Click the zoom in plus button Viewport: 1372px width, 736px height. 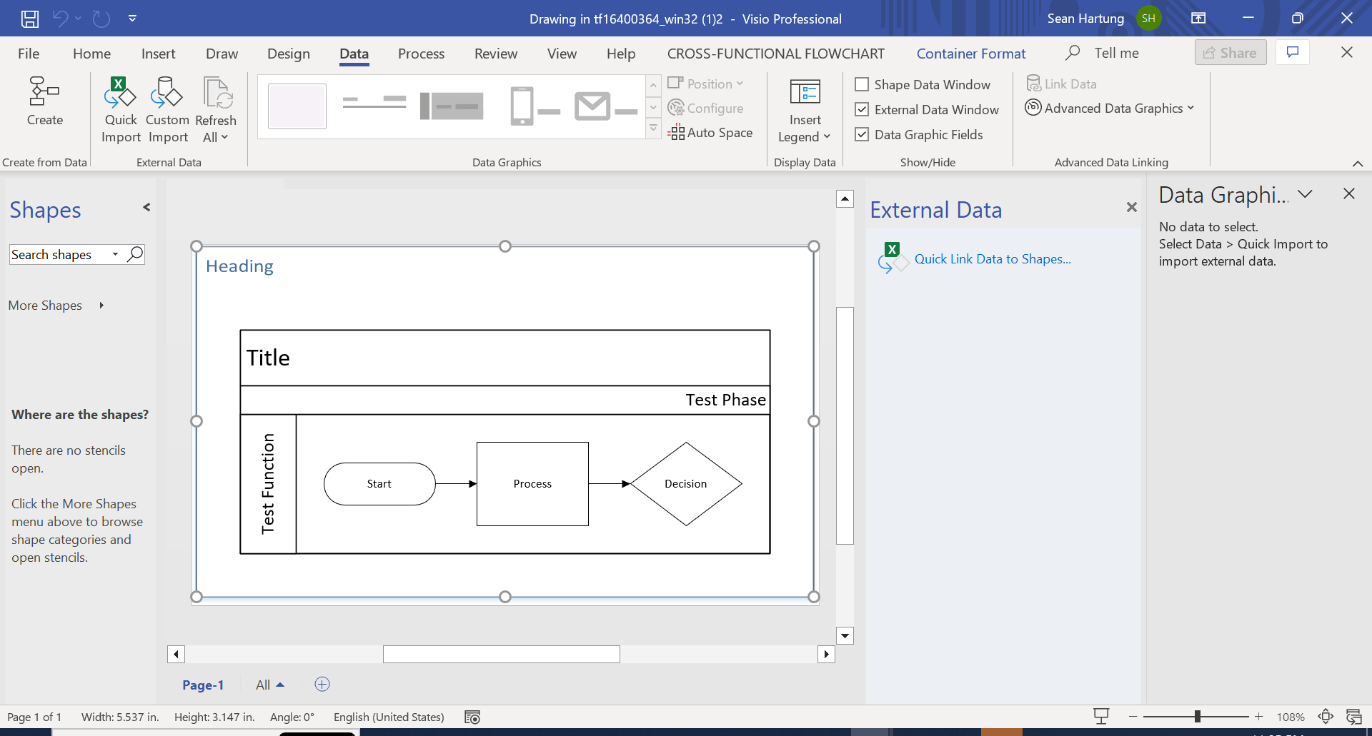tap(1258, 716)
